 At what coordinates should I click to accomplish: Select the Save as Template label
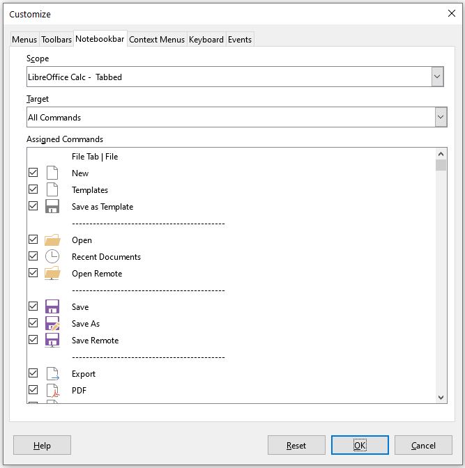click(102, 207)
